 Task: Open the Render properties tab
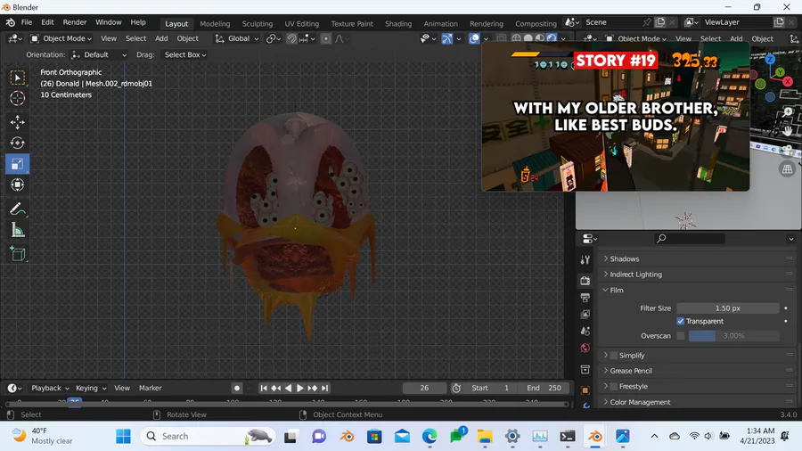pos(585,280)
